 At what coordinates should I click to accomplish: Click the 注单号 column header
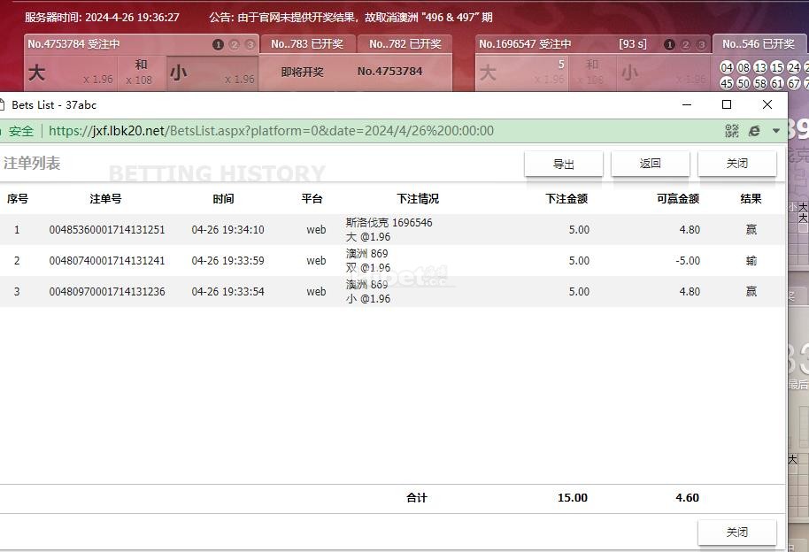pos(105,199)
